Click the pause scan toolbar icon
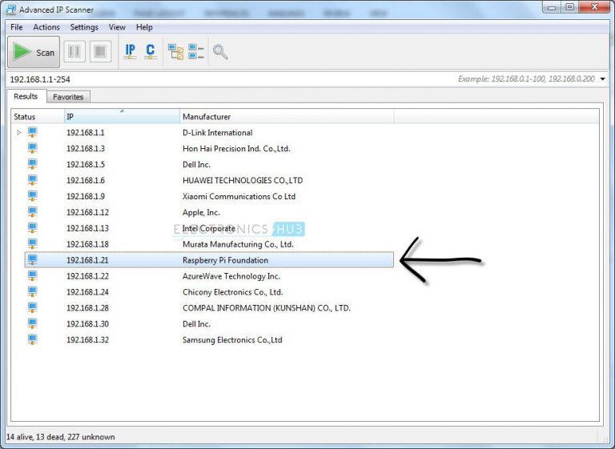615x449 pixels. [x=74, y=52]
